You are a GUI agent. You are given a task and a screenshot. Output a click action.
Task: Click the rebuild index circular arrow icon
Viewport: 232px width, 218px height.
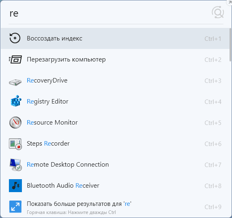click(x=15, y=38)
